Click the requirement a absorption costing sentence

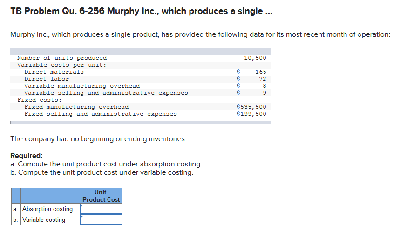point(106,164)
